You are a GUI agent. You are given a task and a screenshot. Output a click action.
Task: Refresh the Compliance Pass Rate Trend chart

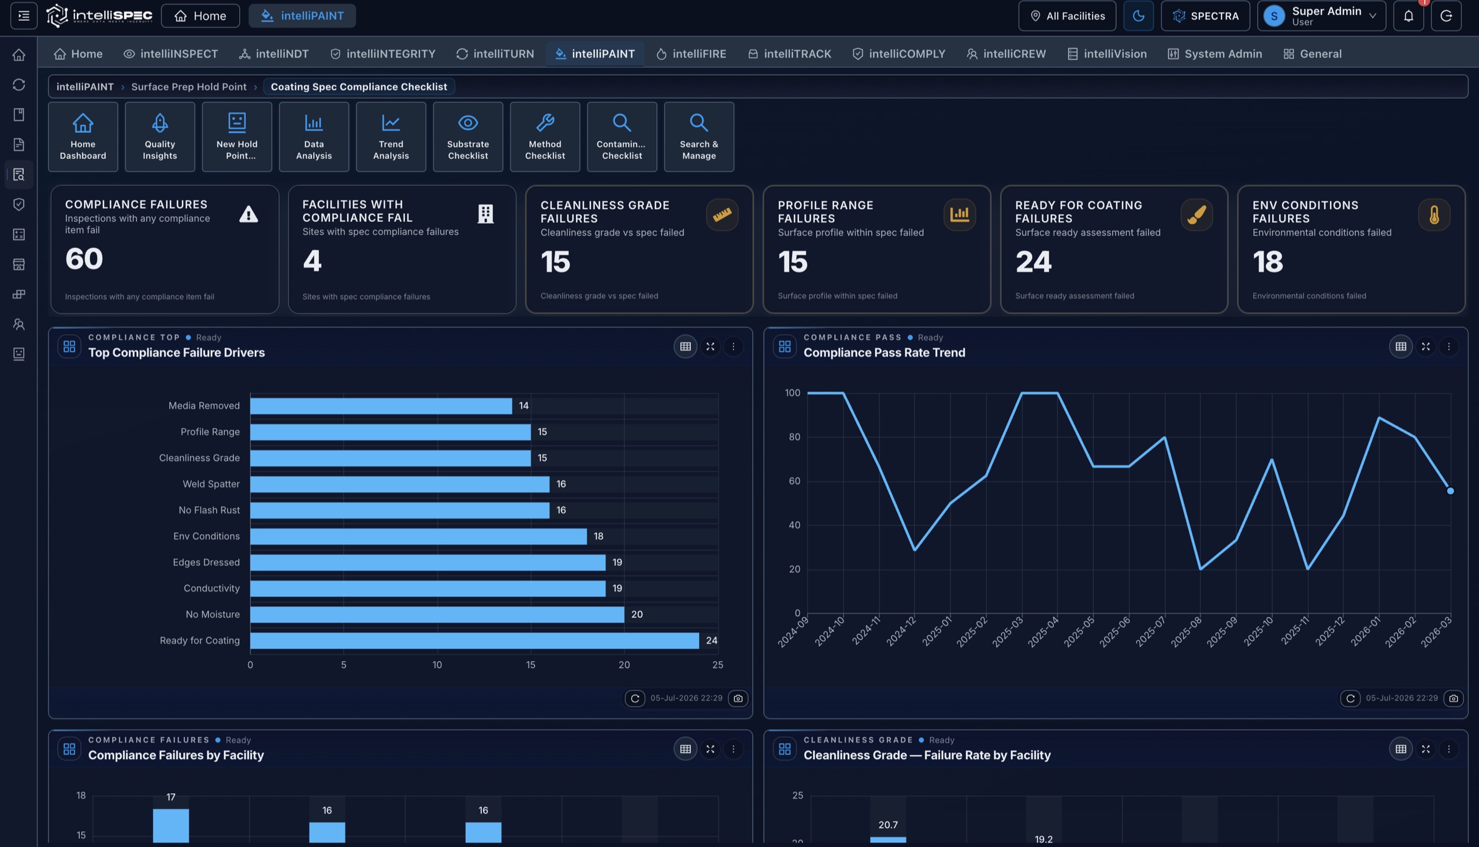[x=1350, y=698]
